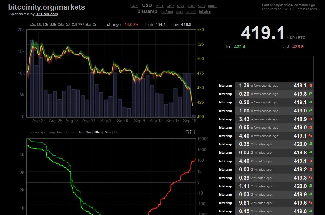This screenshot has width=325, height=215.
Task: Switch currency to EUR
Action: pos(160,6)
